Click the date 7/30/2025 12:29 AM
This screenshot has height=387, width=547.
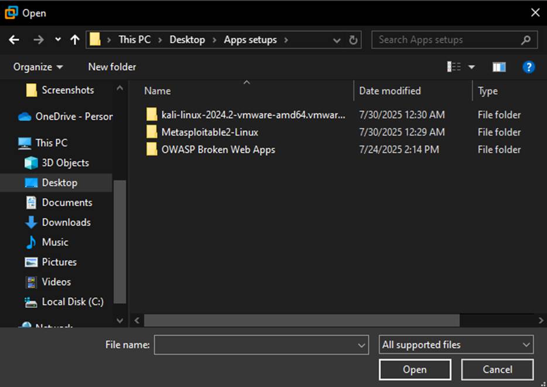pos(402,132)
